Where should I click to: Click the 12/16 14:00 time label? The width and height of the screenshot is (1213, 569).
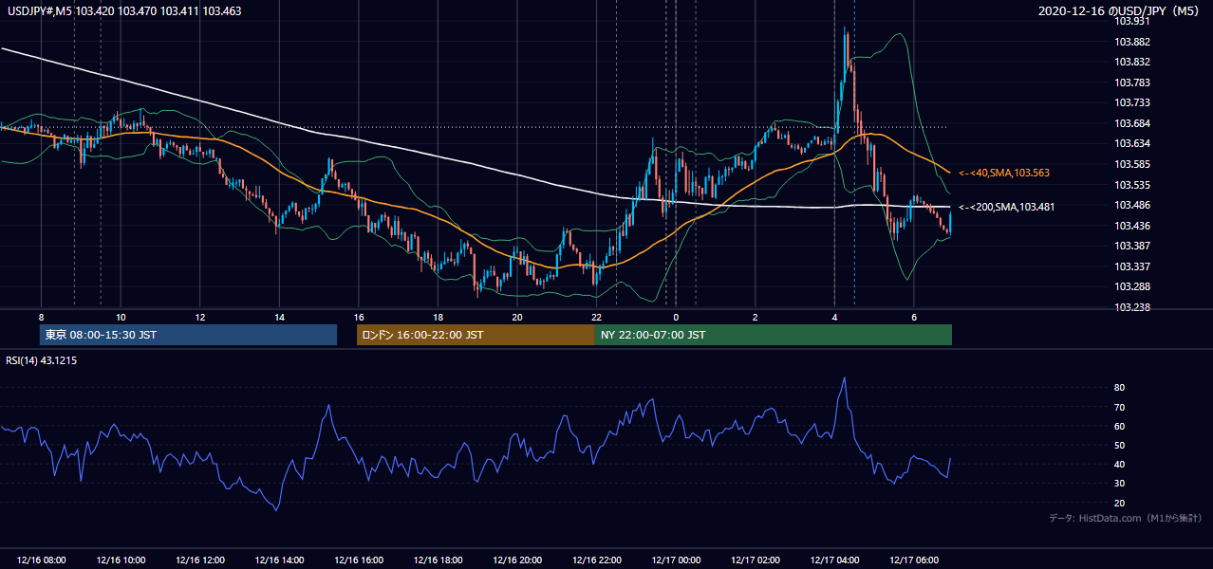[279, 560]
